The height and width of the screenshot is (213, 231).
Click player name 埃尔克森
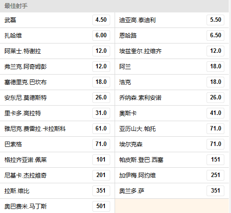click(131, 144)
